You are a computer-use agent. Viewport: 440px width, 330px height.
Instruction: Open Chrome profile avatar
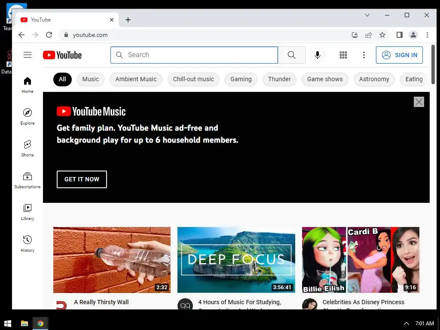coord(413,35)
